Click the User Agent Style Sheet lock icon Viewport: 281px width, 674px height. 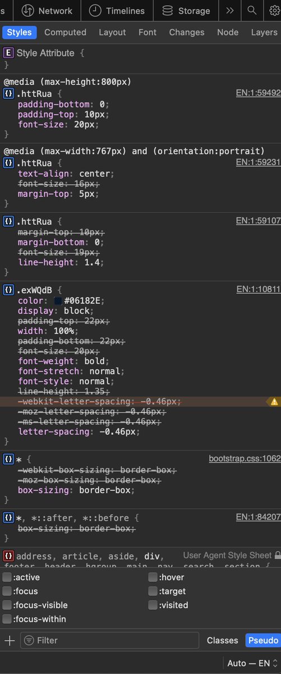tap(277, 555)
